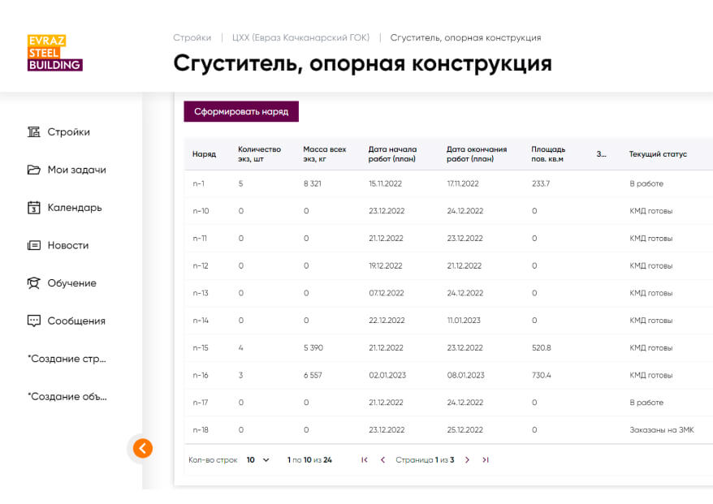This screenshot has width=713, height=504.
Task: Select order n-11 in the table
Action: [x=200, y=238]
